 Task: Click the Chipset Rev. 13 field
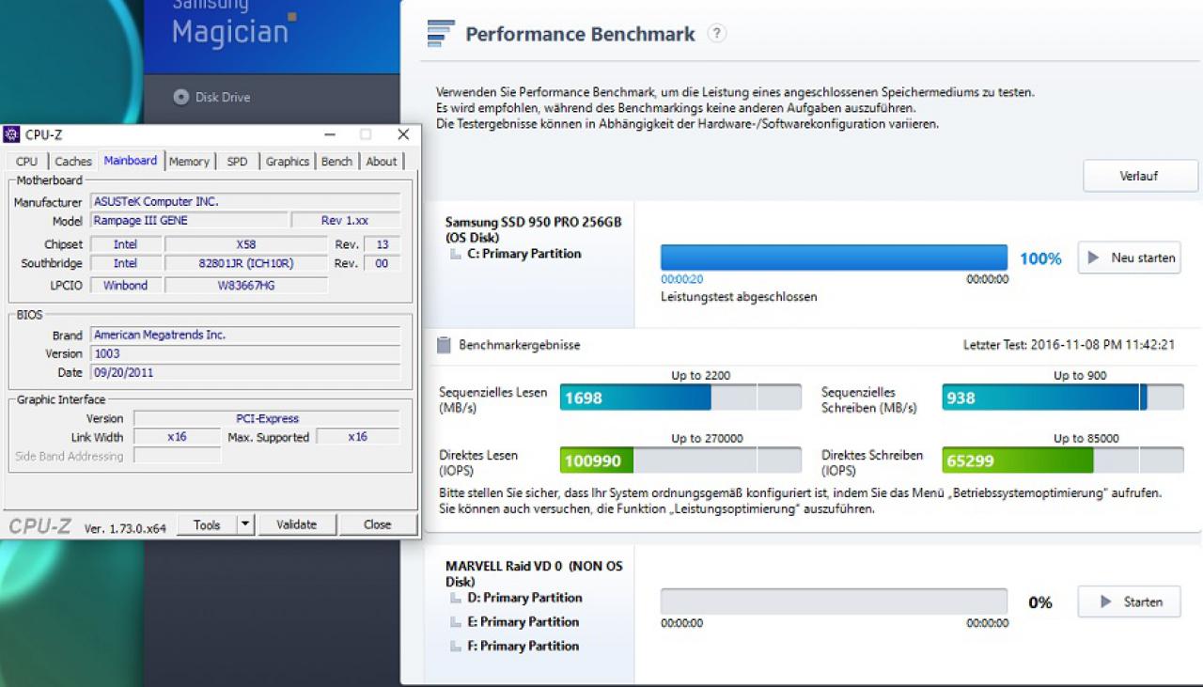[x=382, y=244]
